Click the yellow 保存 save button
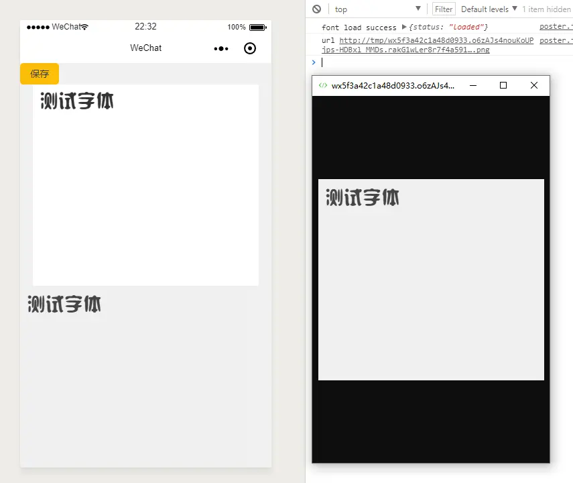Viewport: 573px width, 483px height. [39, 74]
